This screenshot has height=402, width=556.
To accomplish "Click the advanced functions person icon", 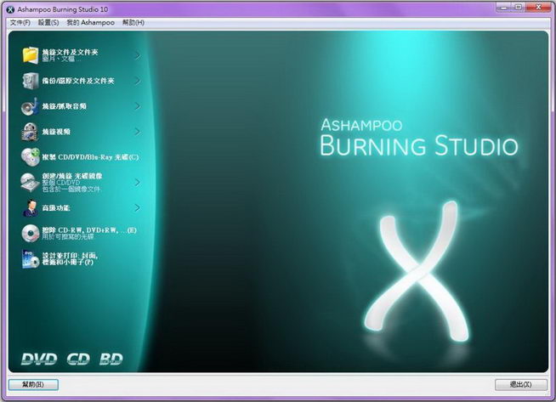I will [x=31, y=207].
